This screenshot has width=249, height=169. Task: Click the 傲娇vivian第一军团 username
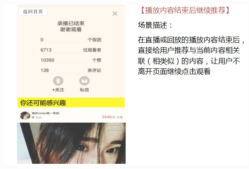coord(46,113)
